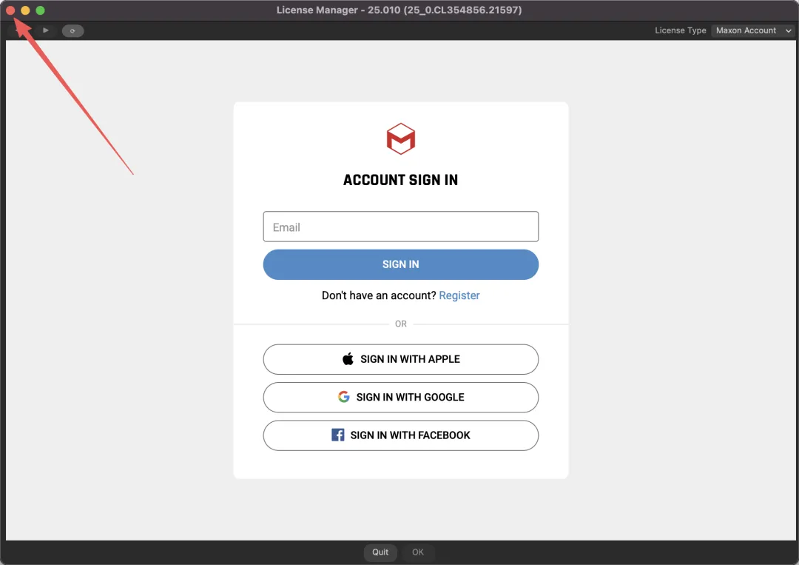799x565 pixels.
Task: Click the forward navigation arrow in toolbar
Action: click(46, 30)
